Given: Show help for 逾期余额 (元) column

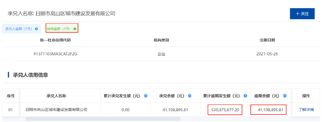Looking at the screenshot, I should point(285,96).
